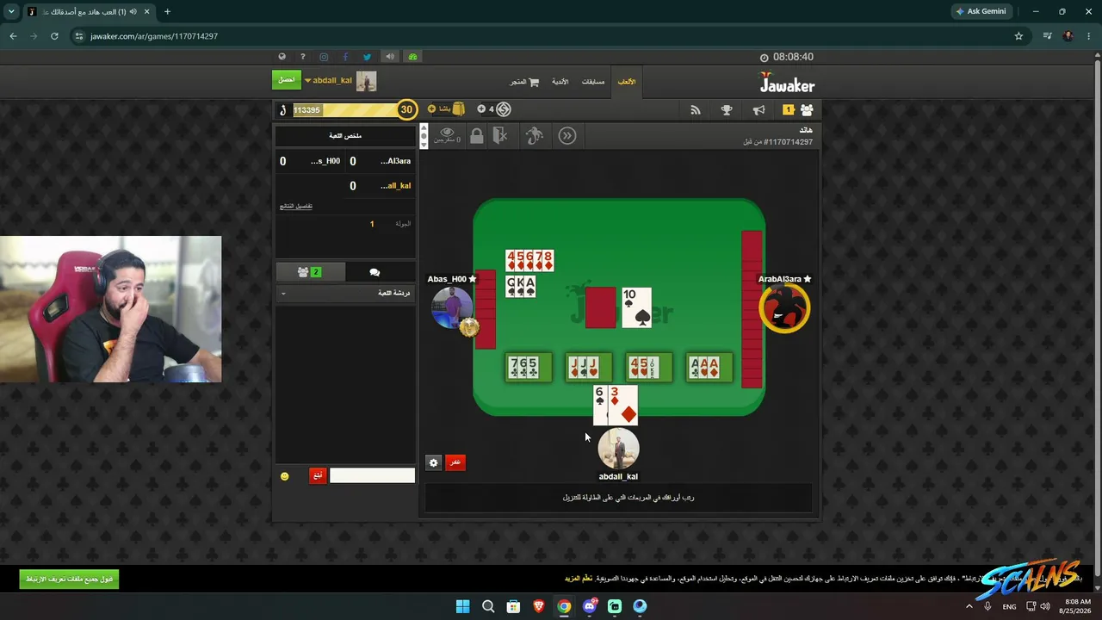Open the competitions tab (مسابقات)

pyautogui.click(x=593, y=82)
